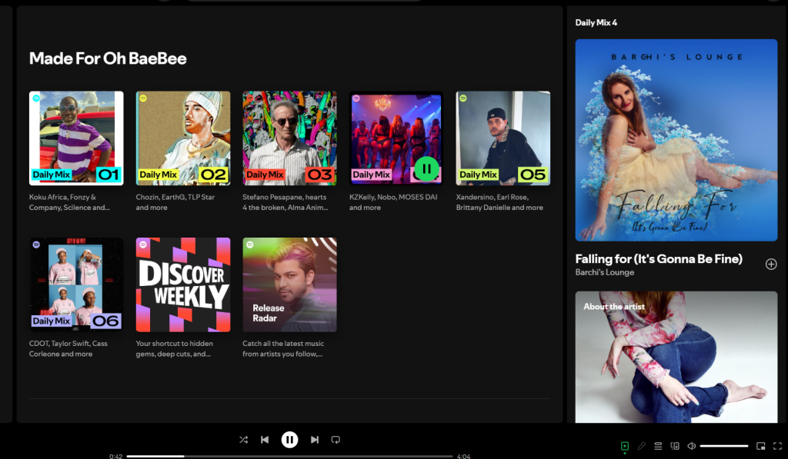Viewport: 788px width, 459px height.
Task: Open the mini player icon
Action: pyautogui.click(x=761, y=446)
